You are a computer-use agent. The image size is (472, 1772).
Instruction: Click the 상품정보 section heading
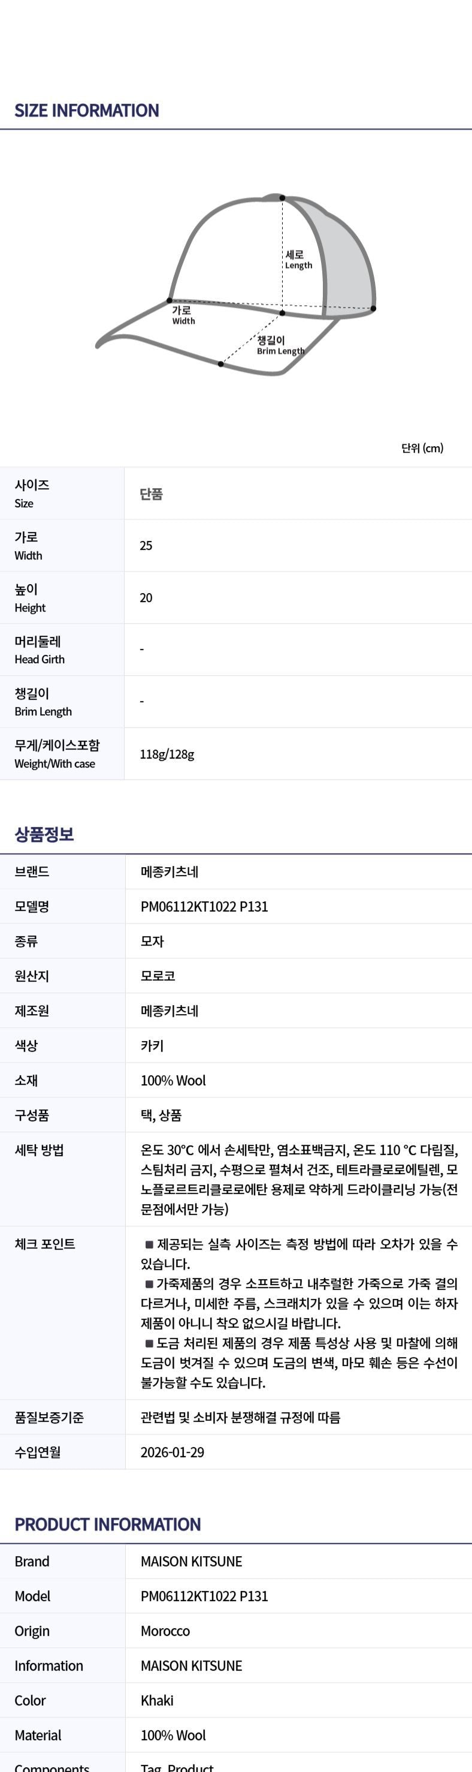[44, 834]
